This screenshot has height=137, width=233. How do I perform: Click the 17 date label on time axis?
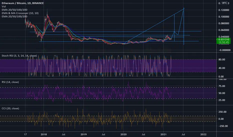pos(25,135)
